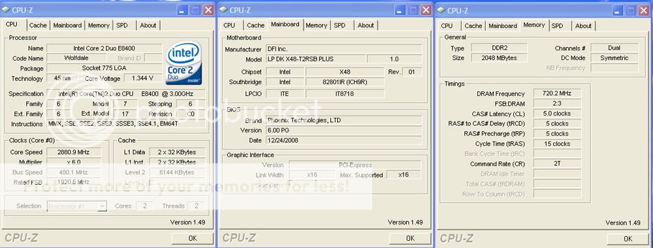The image size is (653, 248).
Task: Minimize the Memory CPU-Z window
Action: point(618,10)
